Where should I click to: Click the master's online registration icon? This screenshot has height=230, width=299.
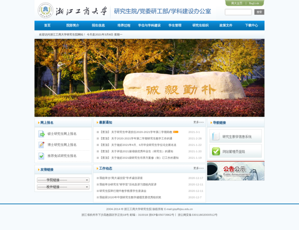click(x=41, y=134)
